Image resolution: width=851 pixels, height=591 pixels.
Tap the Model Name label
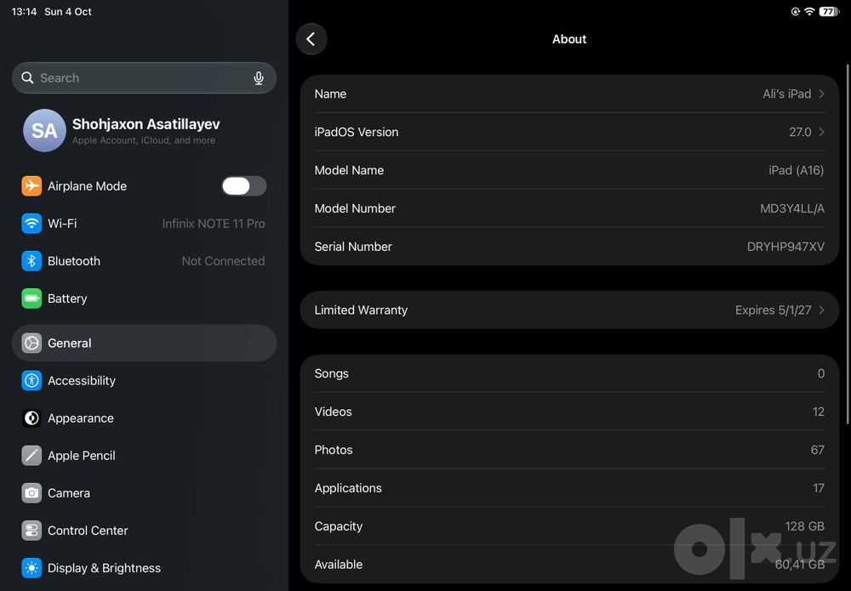(x=349, y=170)
